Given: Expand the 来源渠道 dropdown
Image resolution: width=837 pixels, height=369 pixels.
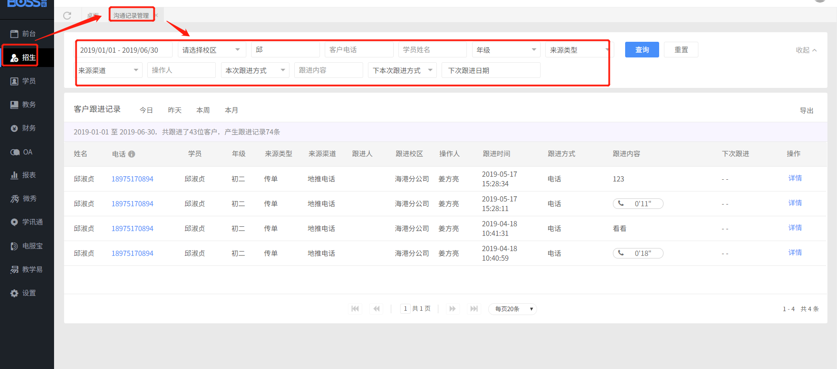Looking at the screenshot, I should click(109, 70).
